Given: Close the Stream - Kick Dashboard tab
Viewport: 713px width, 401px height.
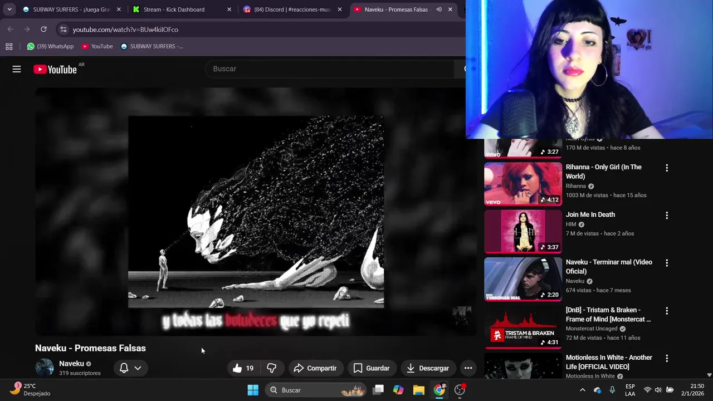Looking at the screenshot, I should [x=229, y=9].
